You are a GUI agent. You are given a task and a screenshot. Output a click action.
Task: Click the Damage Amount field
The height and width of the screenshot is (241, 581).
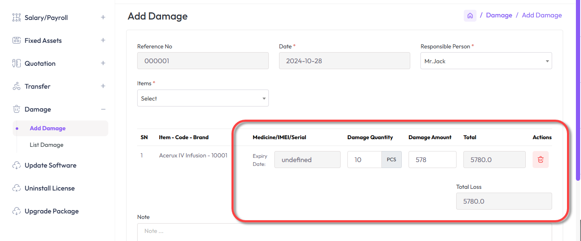(432, 160)
